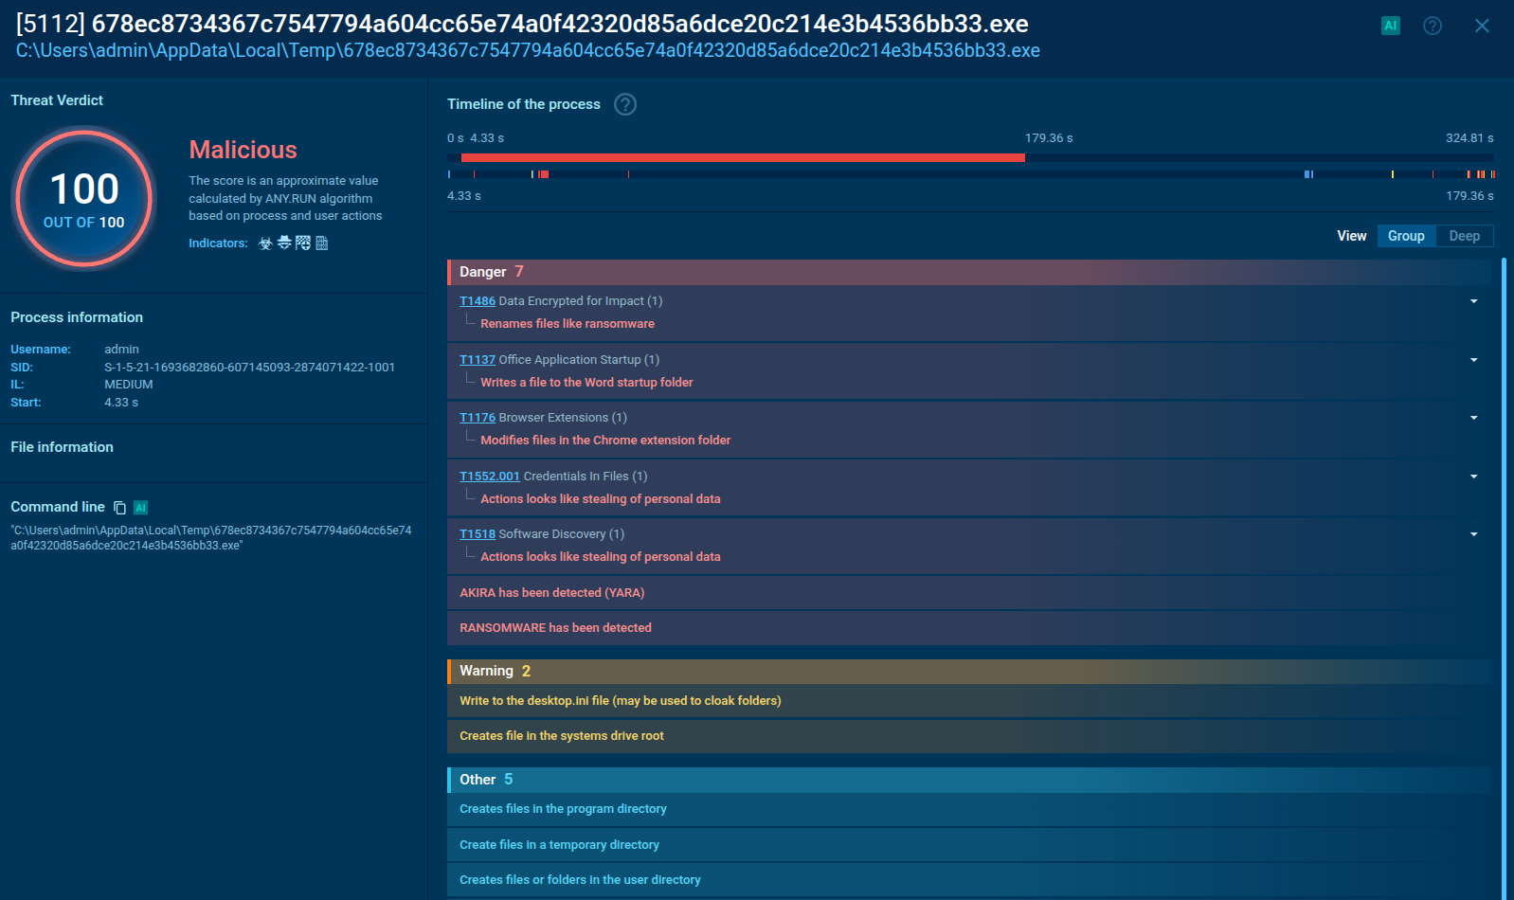1514x900 pixels.
Task: Switch the view to Deep
Action: 1464,236
